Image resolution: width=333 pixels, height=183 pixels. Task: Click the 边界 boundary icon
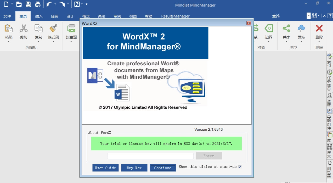coord(269,28)
